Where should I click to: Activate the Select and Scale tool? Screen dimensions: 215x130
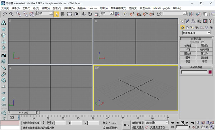coord(96,14)
